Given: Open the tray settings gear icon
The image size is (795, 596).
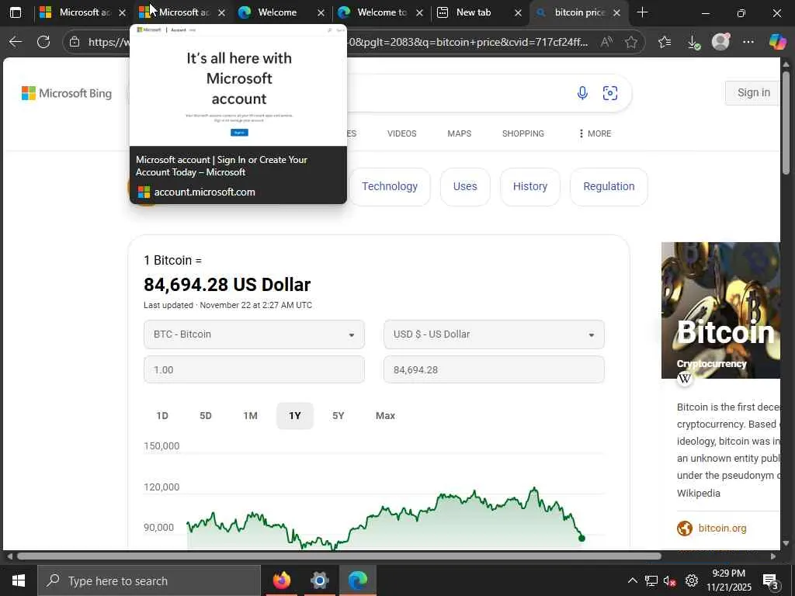Looking at the screenshot, I should [x=691, y=580].
